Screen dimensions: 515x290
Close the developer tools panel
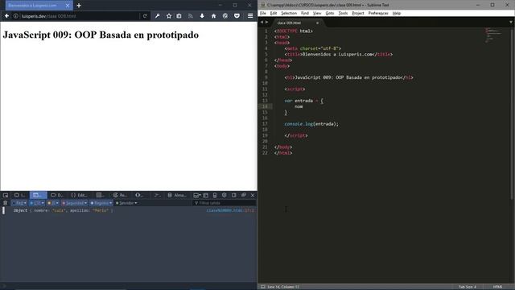click(253, 195)
